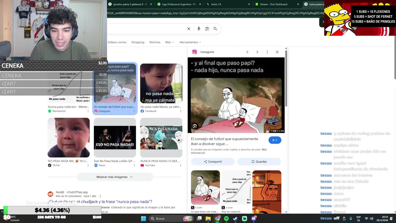Open File Explorer from taskbar
This screenshot has height=223, width=396.
click(x=208, y=219)
